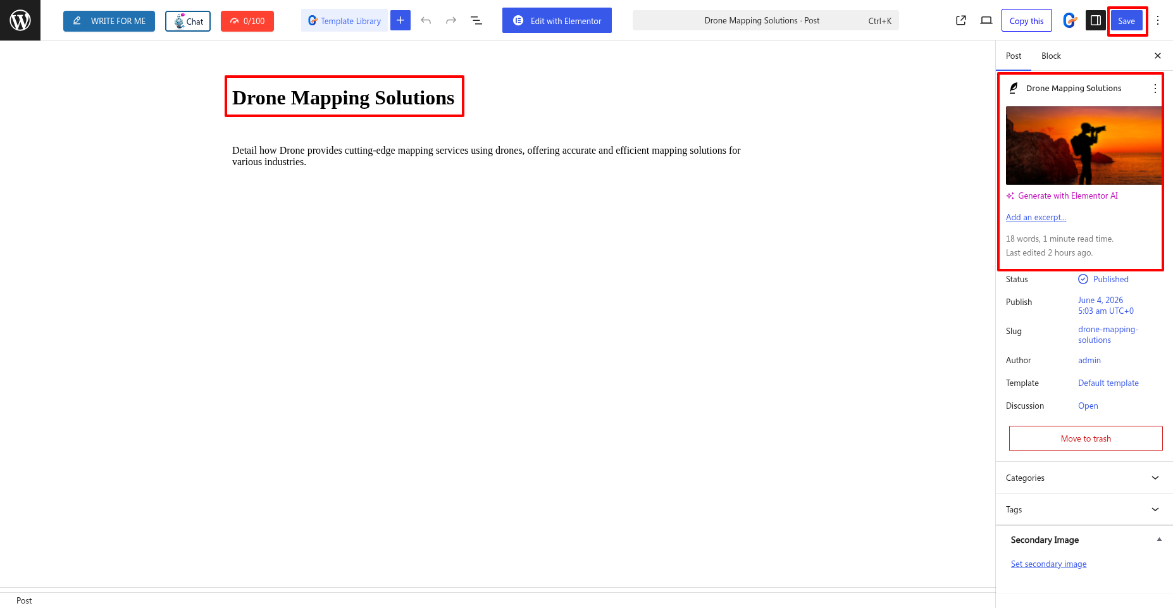Open the document overview list icon
Viewport: 1173px width, 608px height.
476,21
